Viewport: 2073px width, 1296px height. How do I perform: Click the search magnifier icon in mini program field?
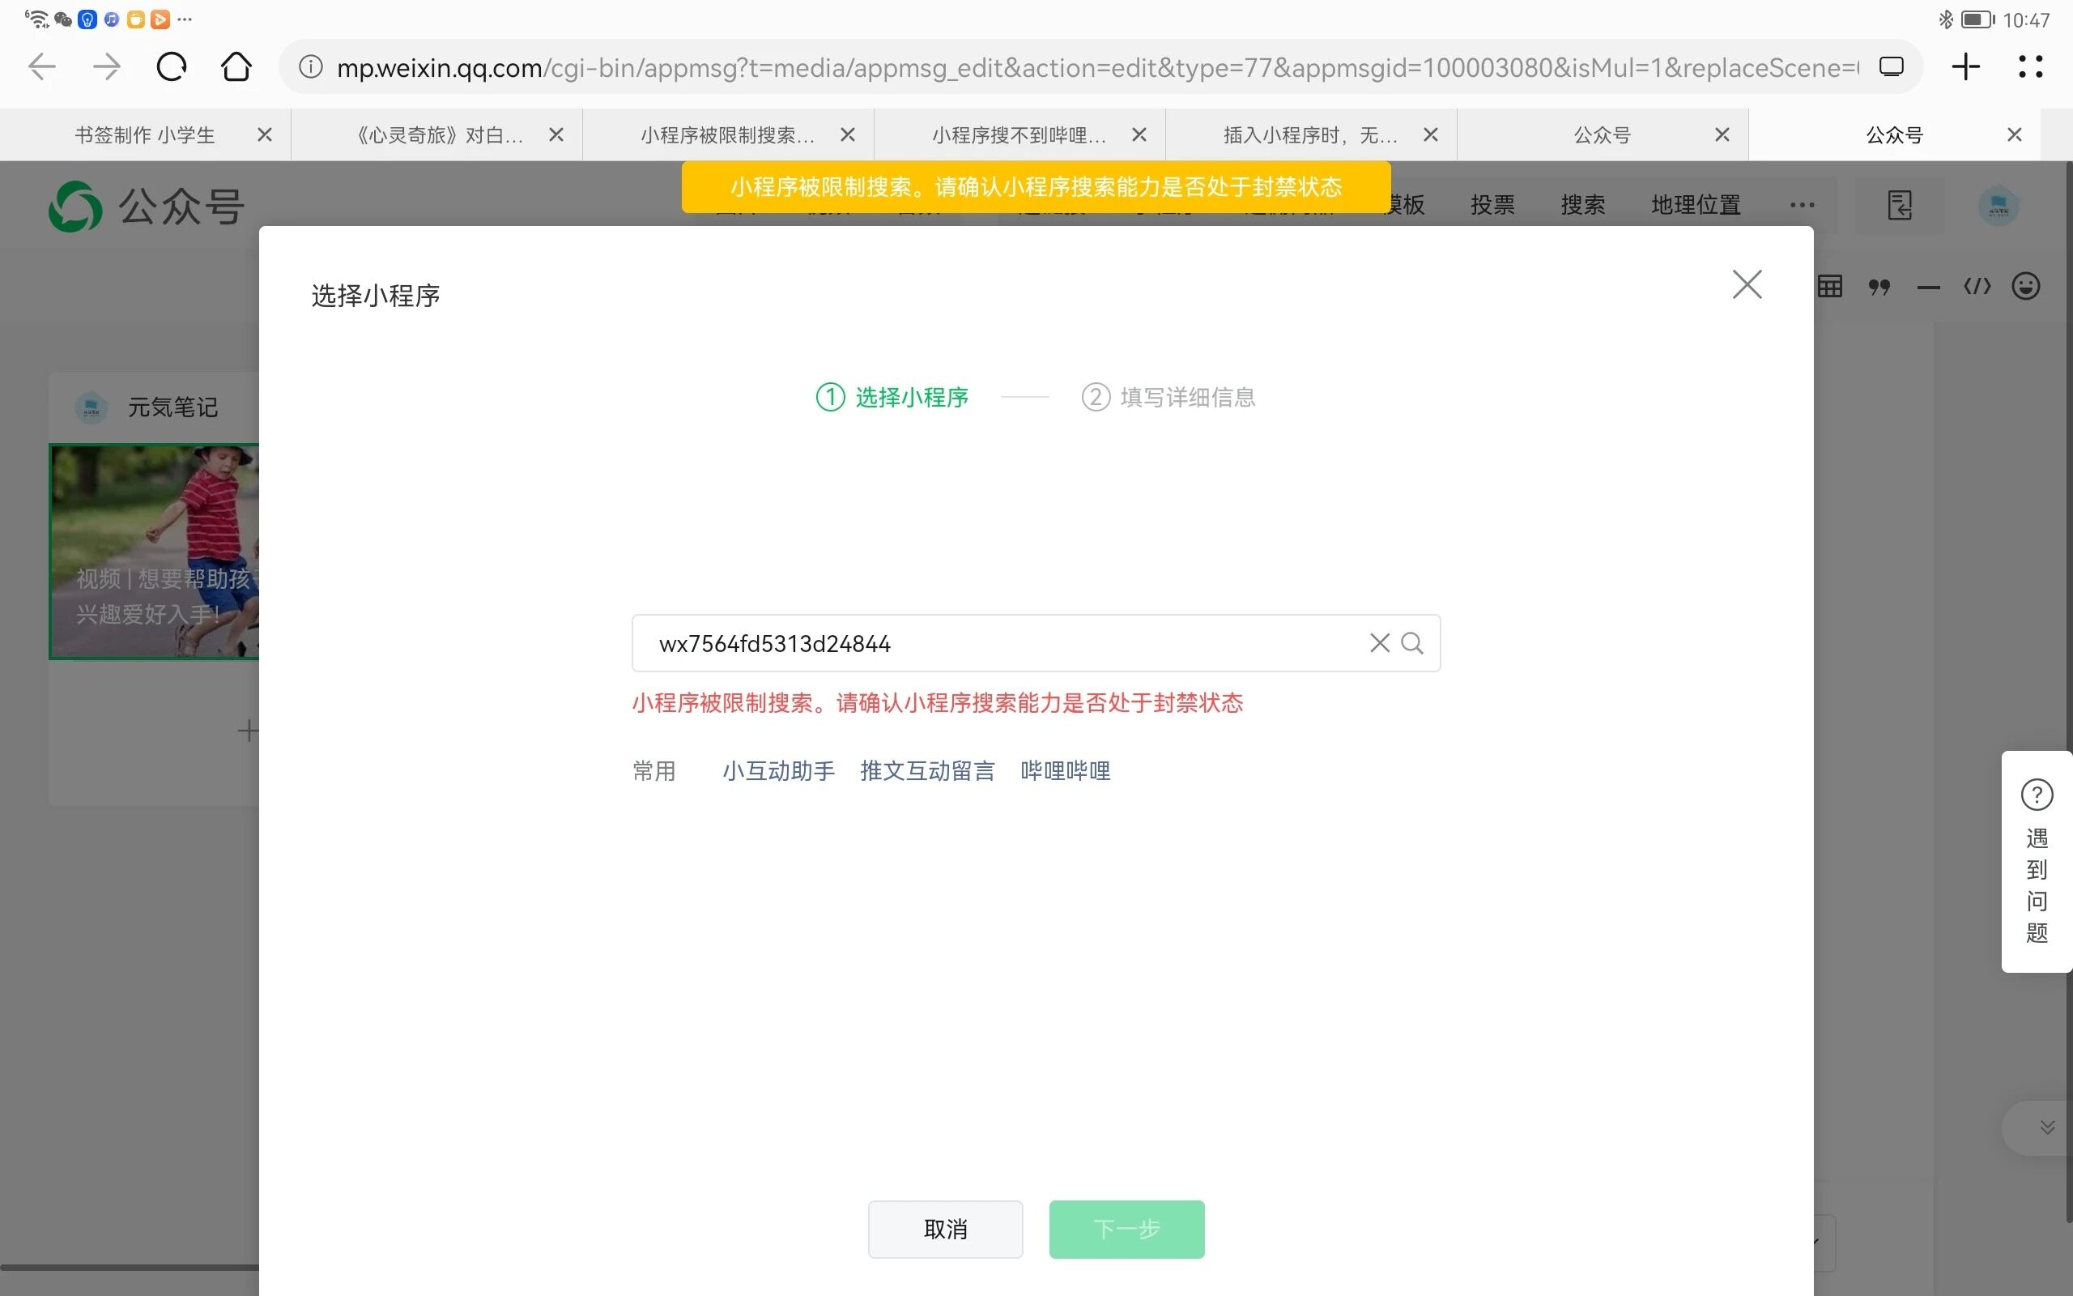pyautogui.click(x=1411, y=643)
